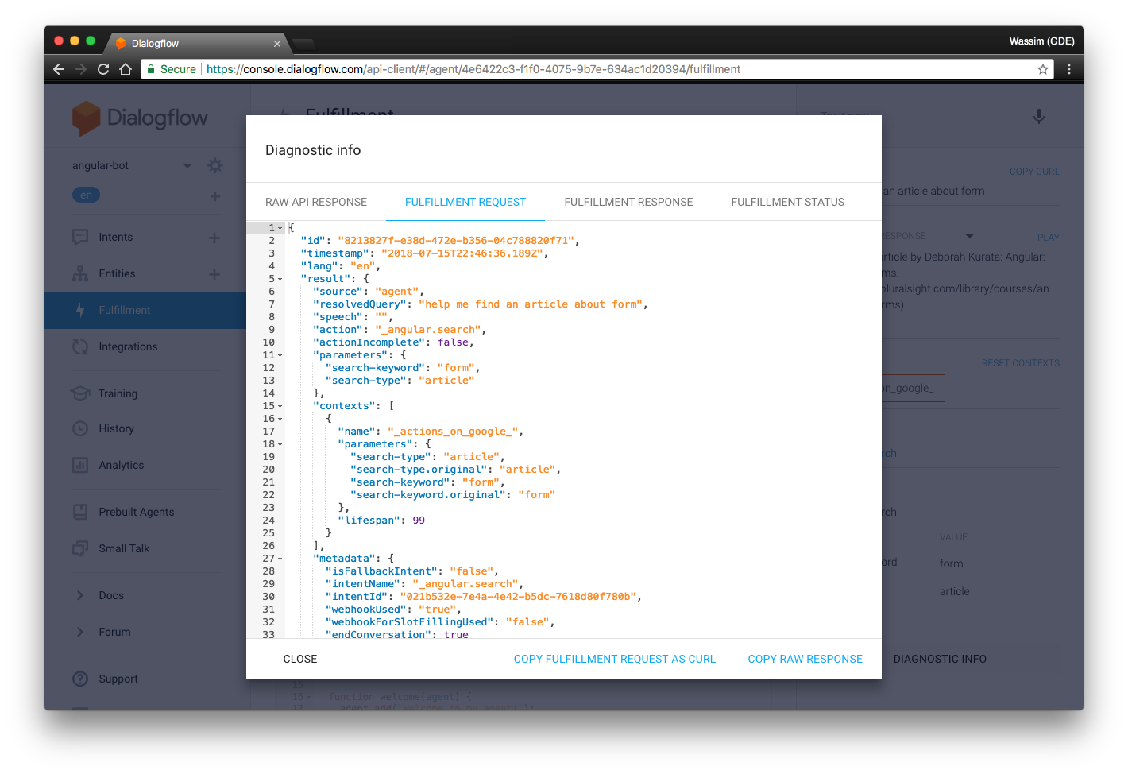Viewport: 1128px width, 774px height.
Task: Open Small Talk in sidebar
Action: pos(124,548)
